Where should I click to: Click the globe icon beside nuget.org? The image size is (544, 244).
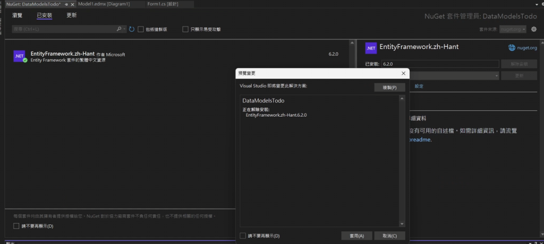pos(512,48)
